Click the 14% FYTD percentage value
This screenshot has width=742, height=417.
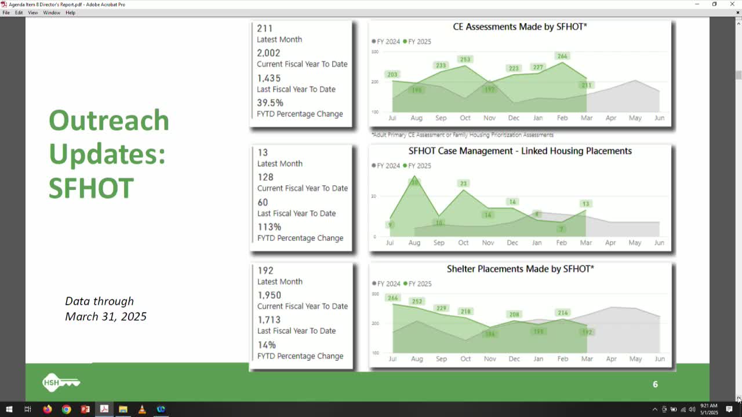coord(267,345)
